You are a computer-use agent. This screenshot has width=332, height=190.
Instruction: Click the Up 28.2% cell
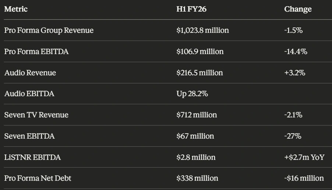tap(192, 94)
